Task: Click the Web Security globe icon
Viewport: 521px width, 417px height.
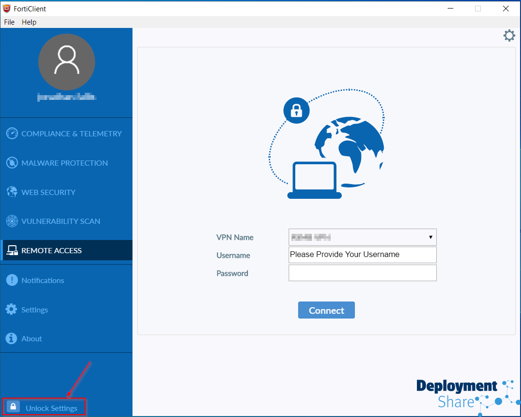Action: point(12,192)
